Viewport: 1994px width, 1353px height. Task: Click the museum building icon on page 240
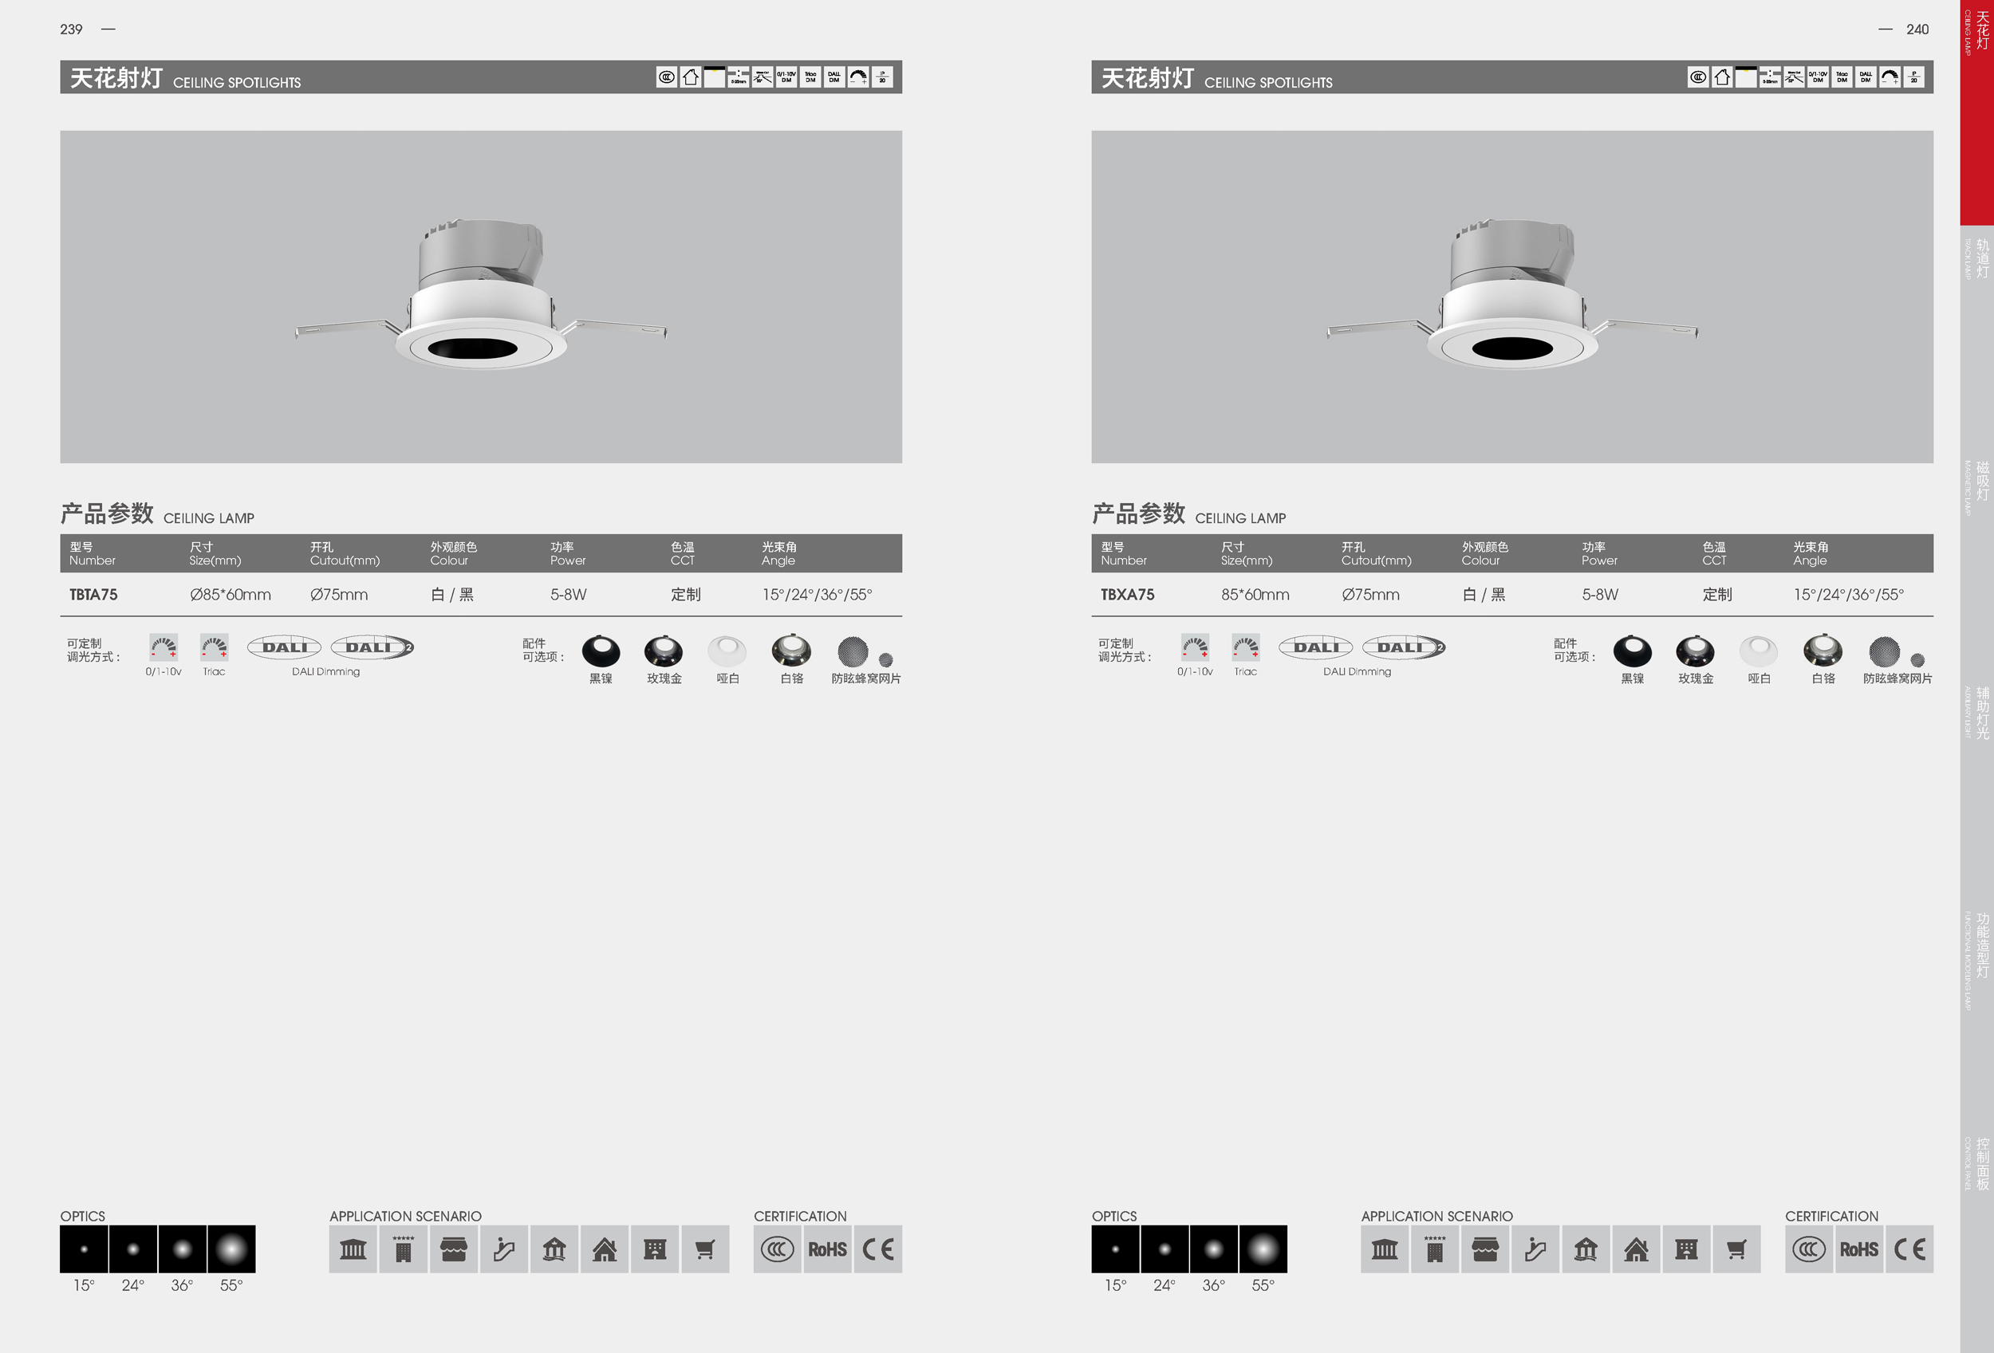click(x=1384, y=1249)
